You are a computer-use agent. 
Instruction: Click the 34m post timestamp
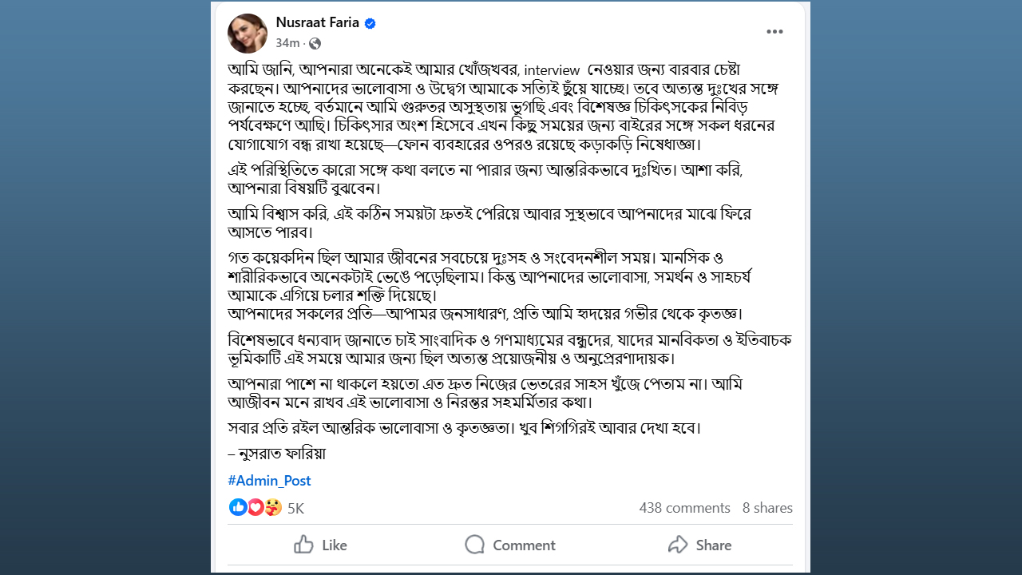[287, 43]
